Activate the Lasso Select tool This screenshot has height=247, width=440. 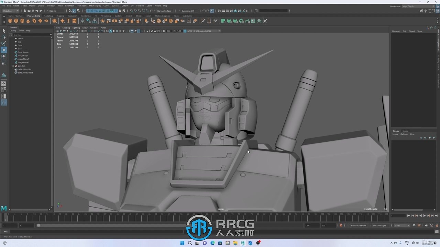(4, 37)
